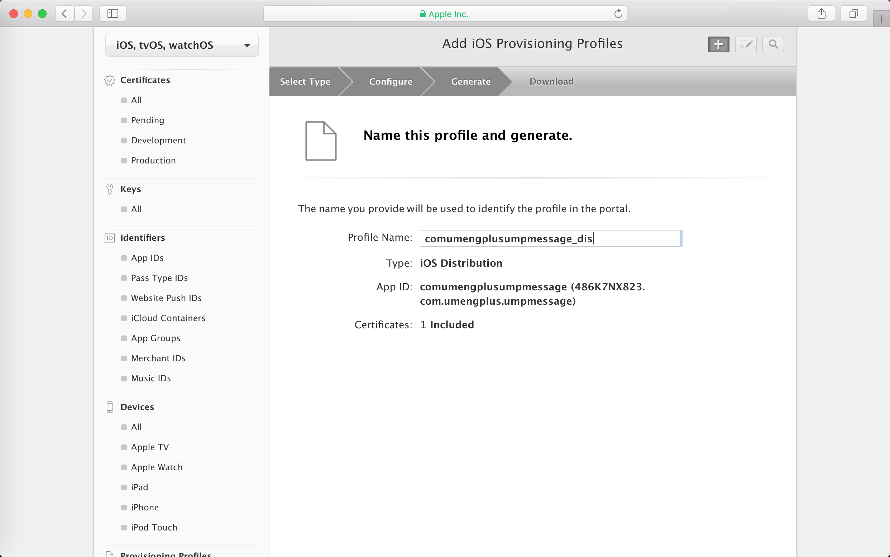Click the Name this profile and generate heading
Image resolution: width=890 pixels, height=557 pixels.
(468, 135)
